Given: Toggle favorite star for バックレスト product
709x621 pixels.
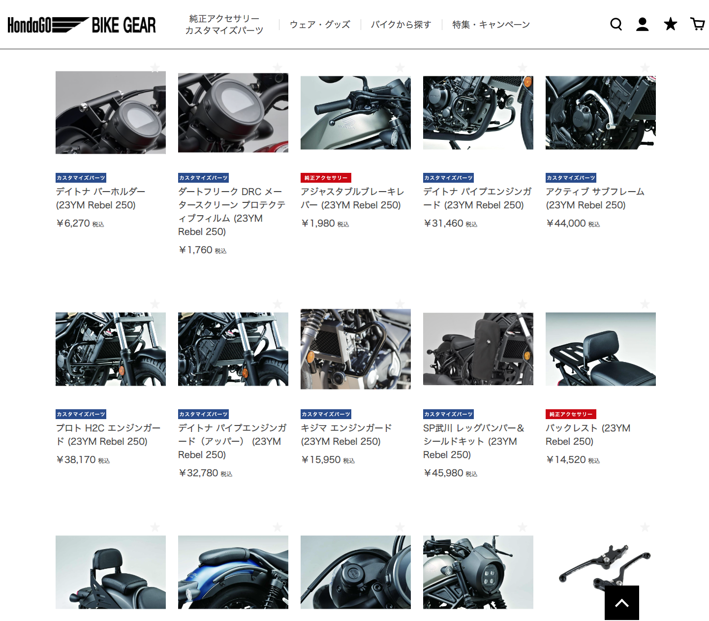Looking at the screenshot, I should point(645,304).
